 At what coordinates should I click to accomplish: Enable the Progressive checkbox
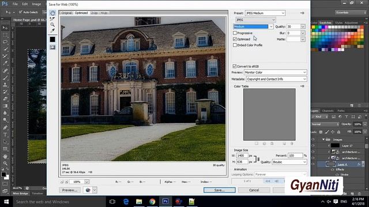click(235, 33)
